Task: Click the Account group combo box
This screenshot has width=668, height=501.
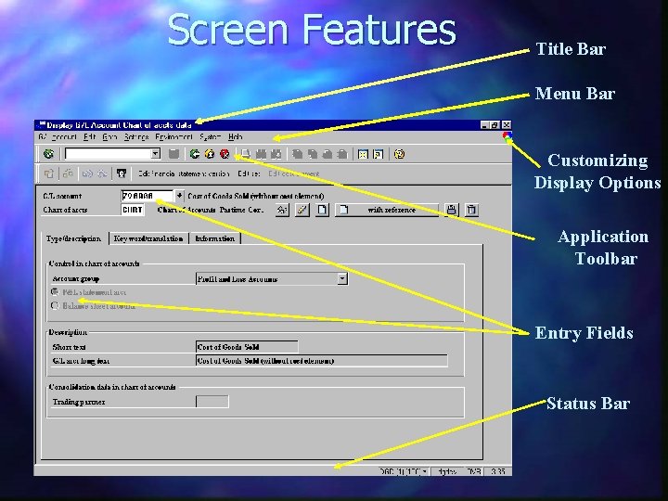Action: click(x=271, y=278)
